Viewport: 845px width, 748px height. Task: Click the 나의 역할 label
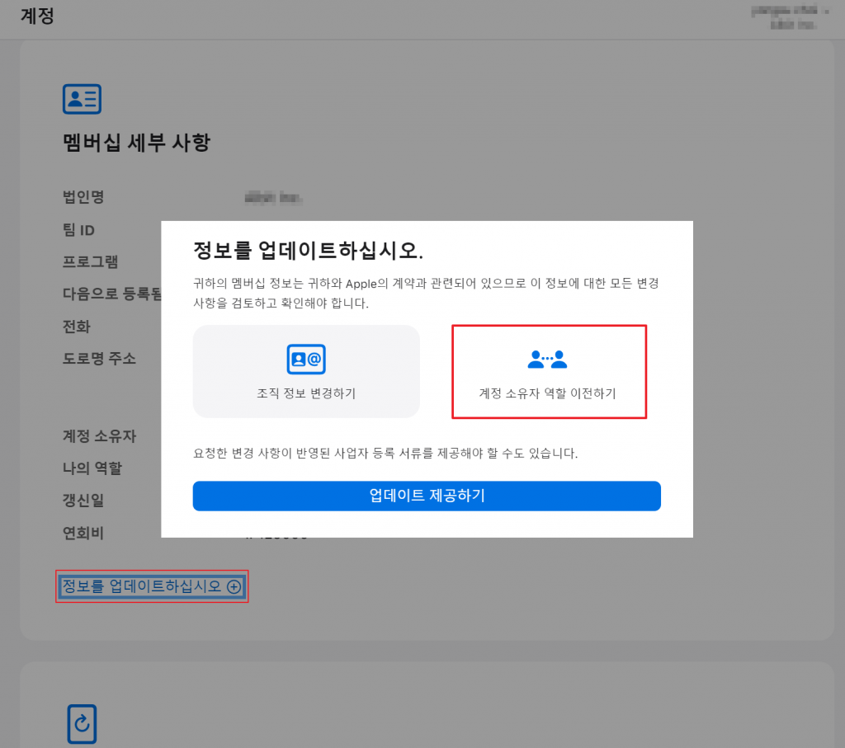[x=92, y=468]
